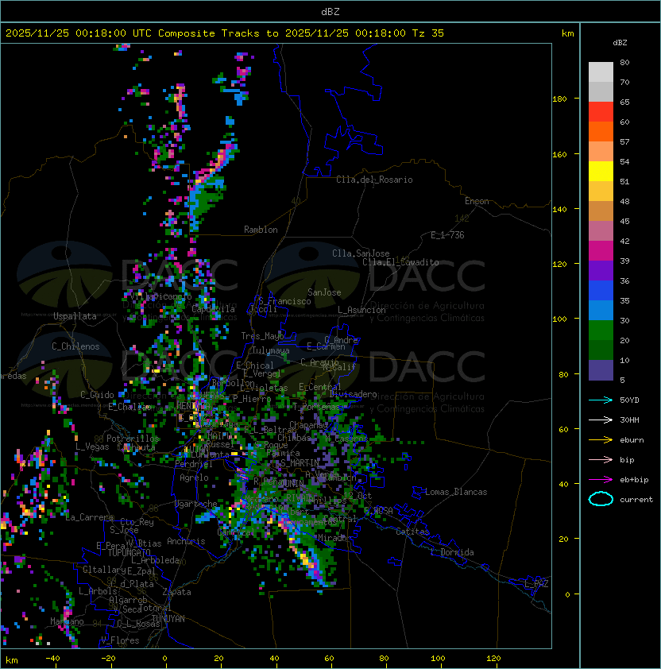Viewport: 661px width, 669px height.
Task: Click the magenta eb+bip arrow in legend
Action: coord(601,480)
